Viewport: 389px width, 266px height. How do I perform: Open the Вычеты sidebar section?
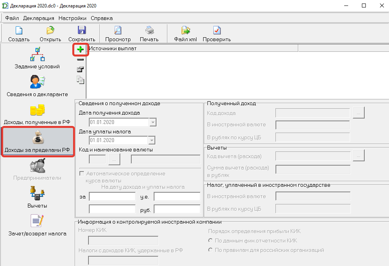pos(37,197)
